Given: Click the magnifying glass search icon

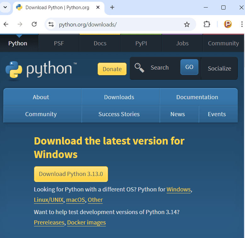Looking at the screenshot, I should click(x=140, y=68).
